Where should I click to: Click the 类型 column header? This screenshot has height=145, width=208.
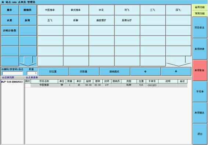coord(129,81)
